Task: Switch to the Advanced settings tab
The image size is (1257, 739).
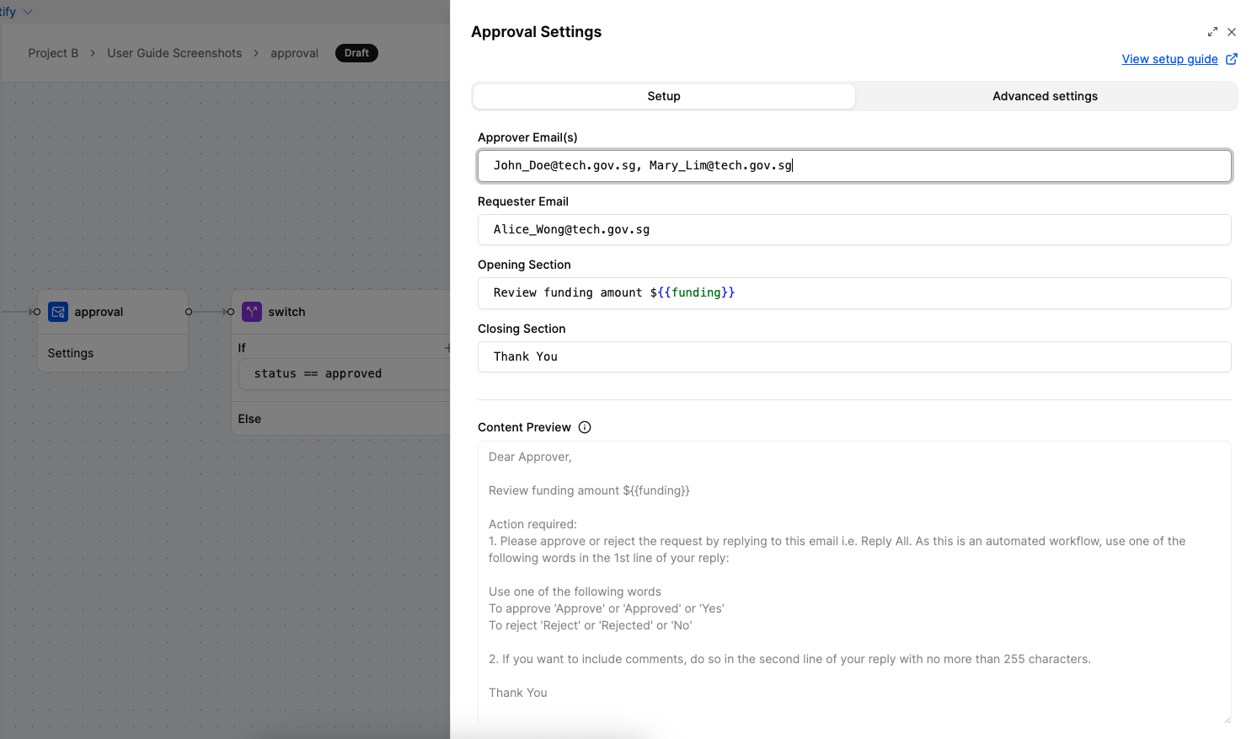Action: coord(1045,96)
